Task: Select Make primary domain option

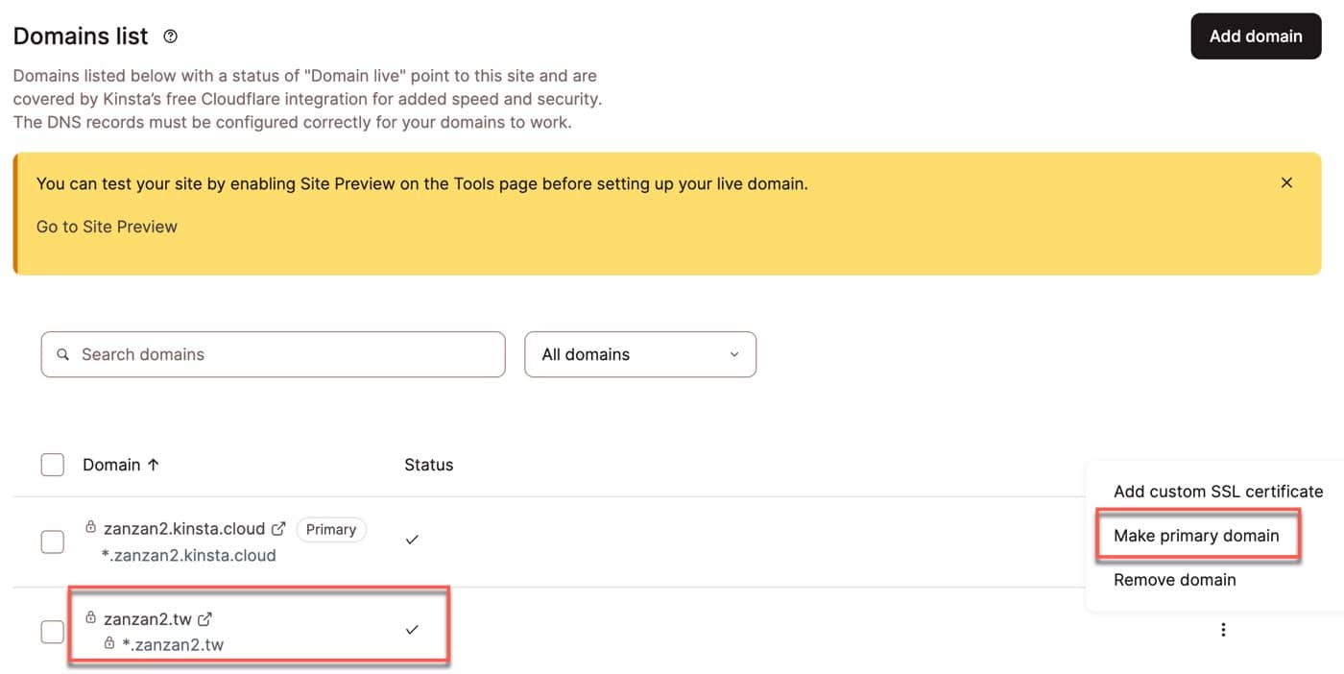Action: click(x=1196, y=536)
